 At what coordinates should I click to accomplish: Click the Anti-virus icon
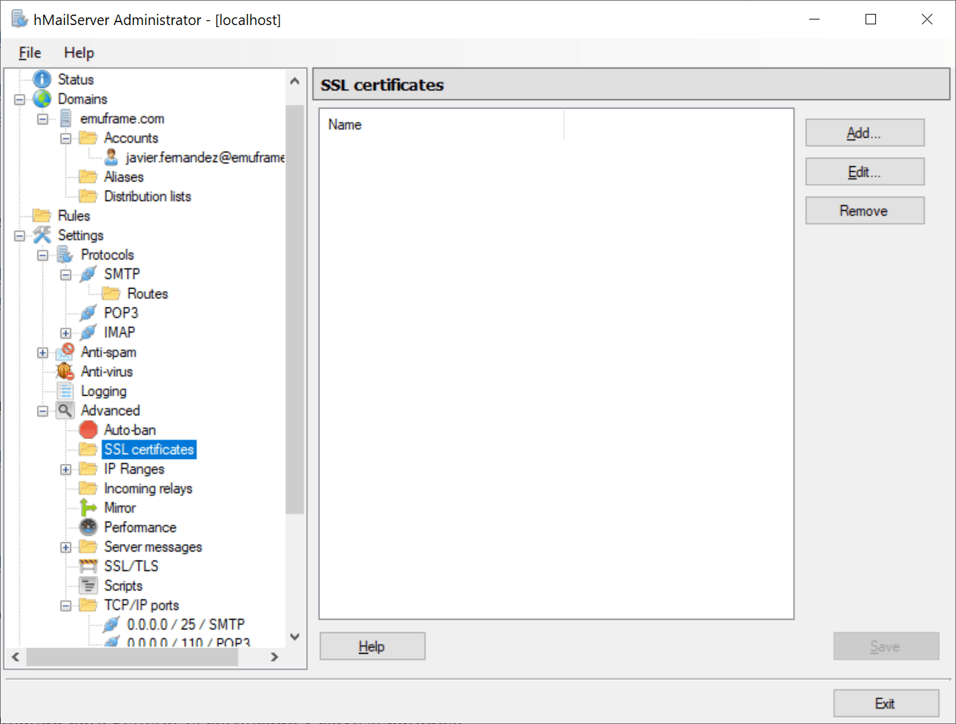pyautogui.click(x=64, y=371)
